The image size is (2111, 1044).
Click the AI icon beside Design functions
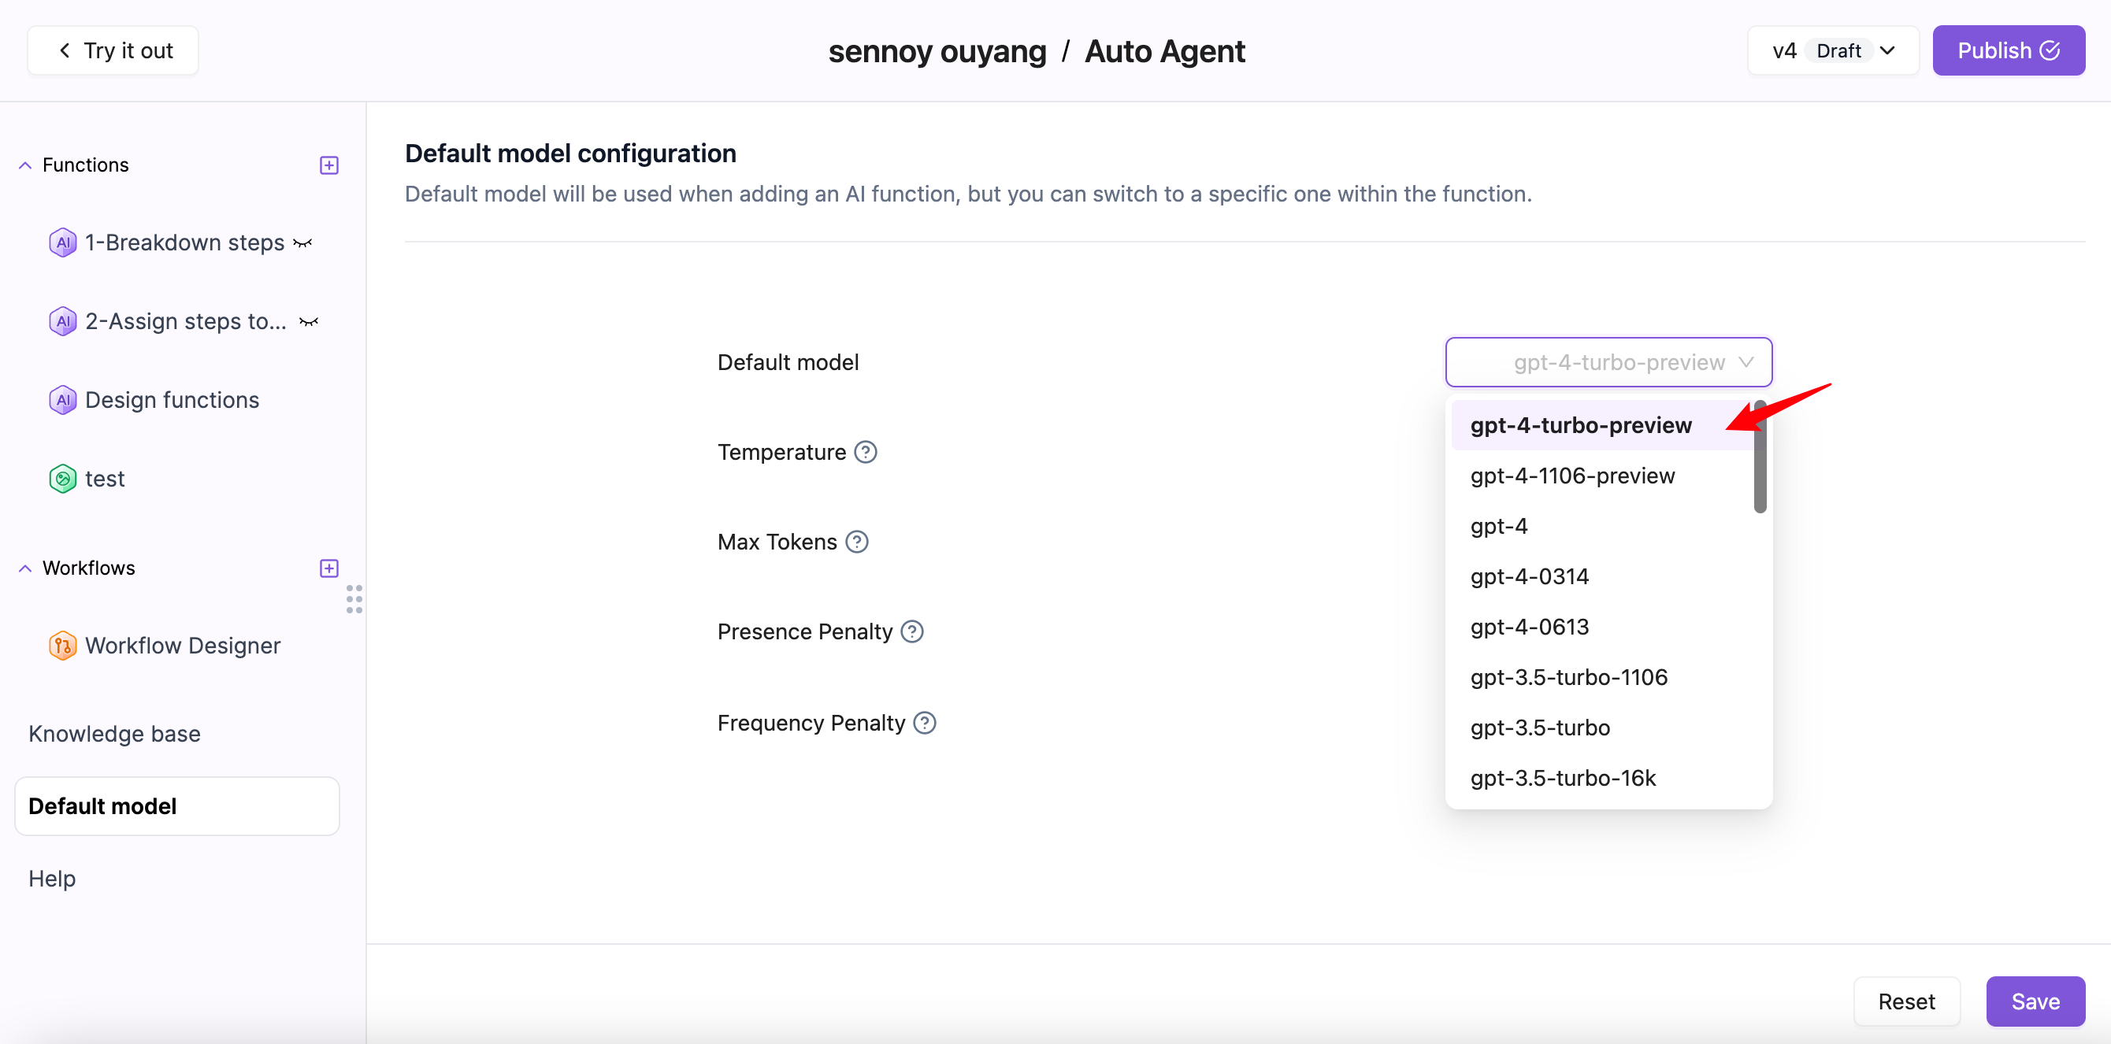[x=62, y=400]
